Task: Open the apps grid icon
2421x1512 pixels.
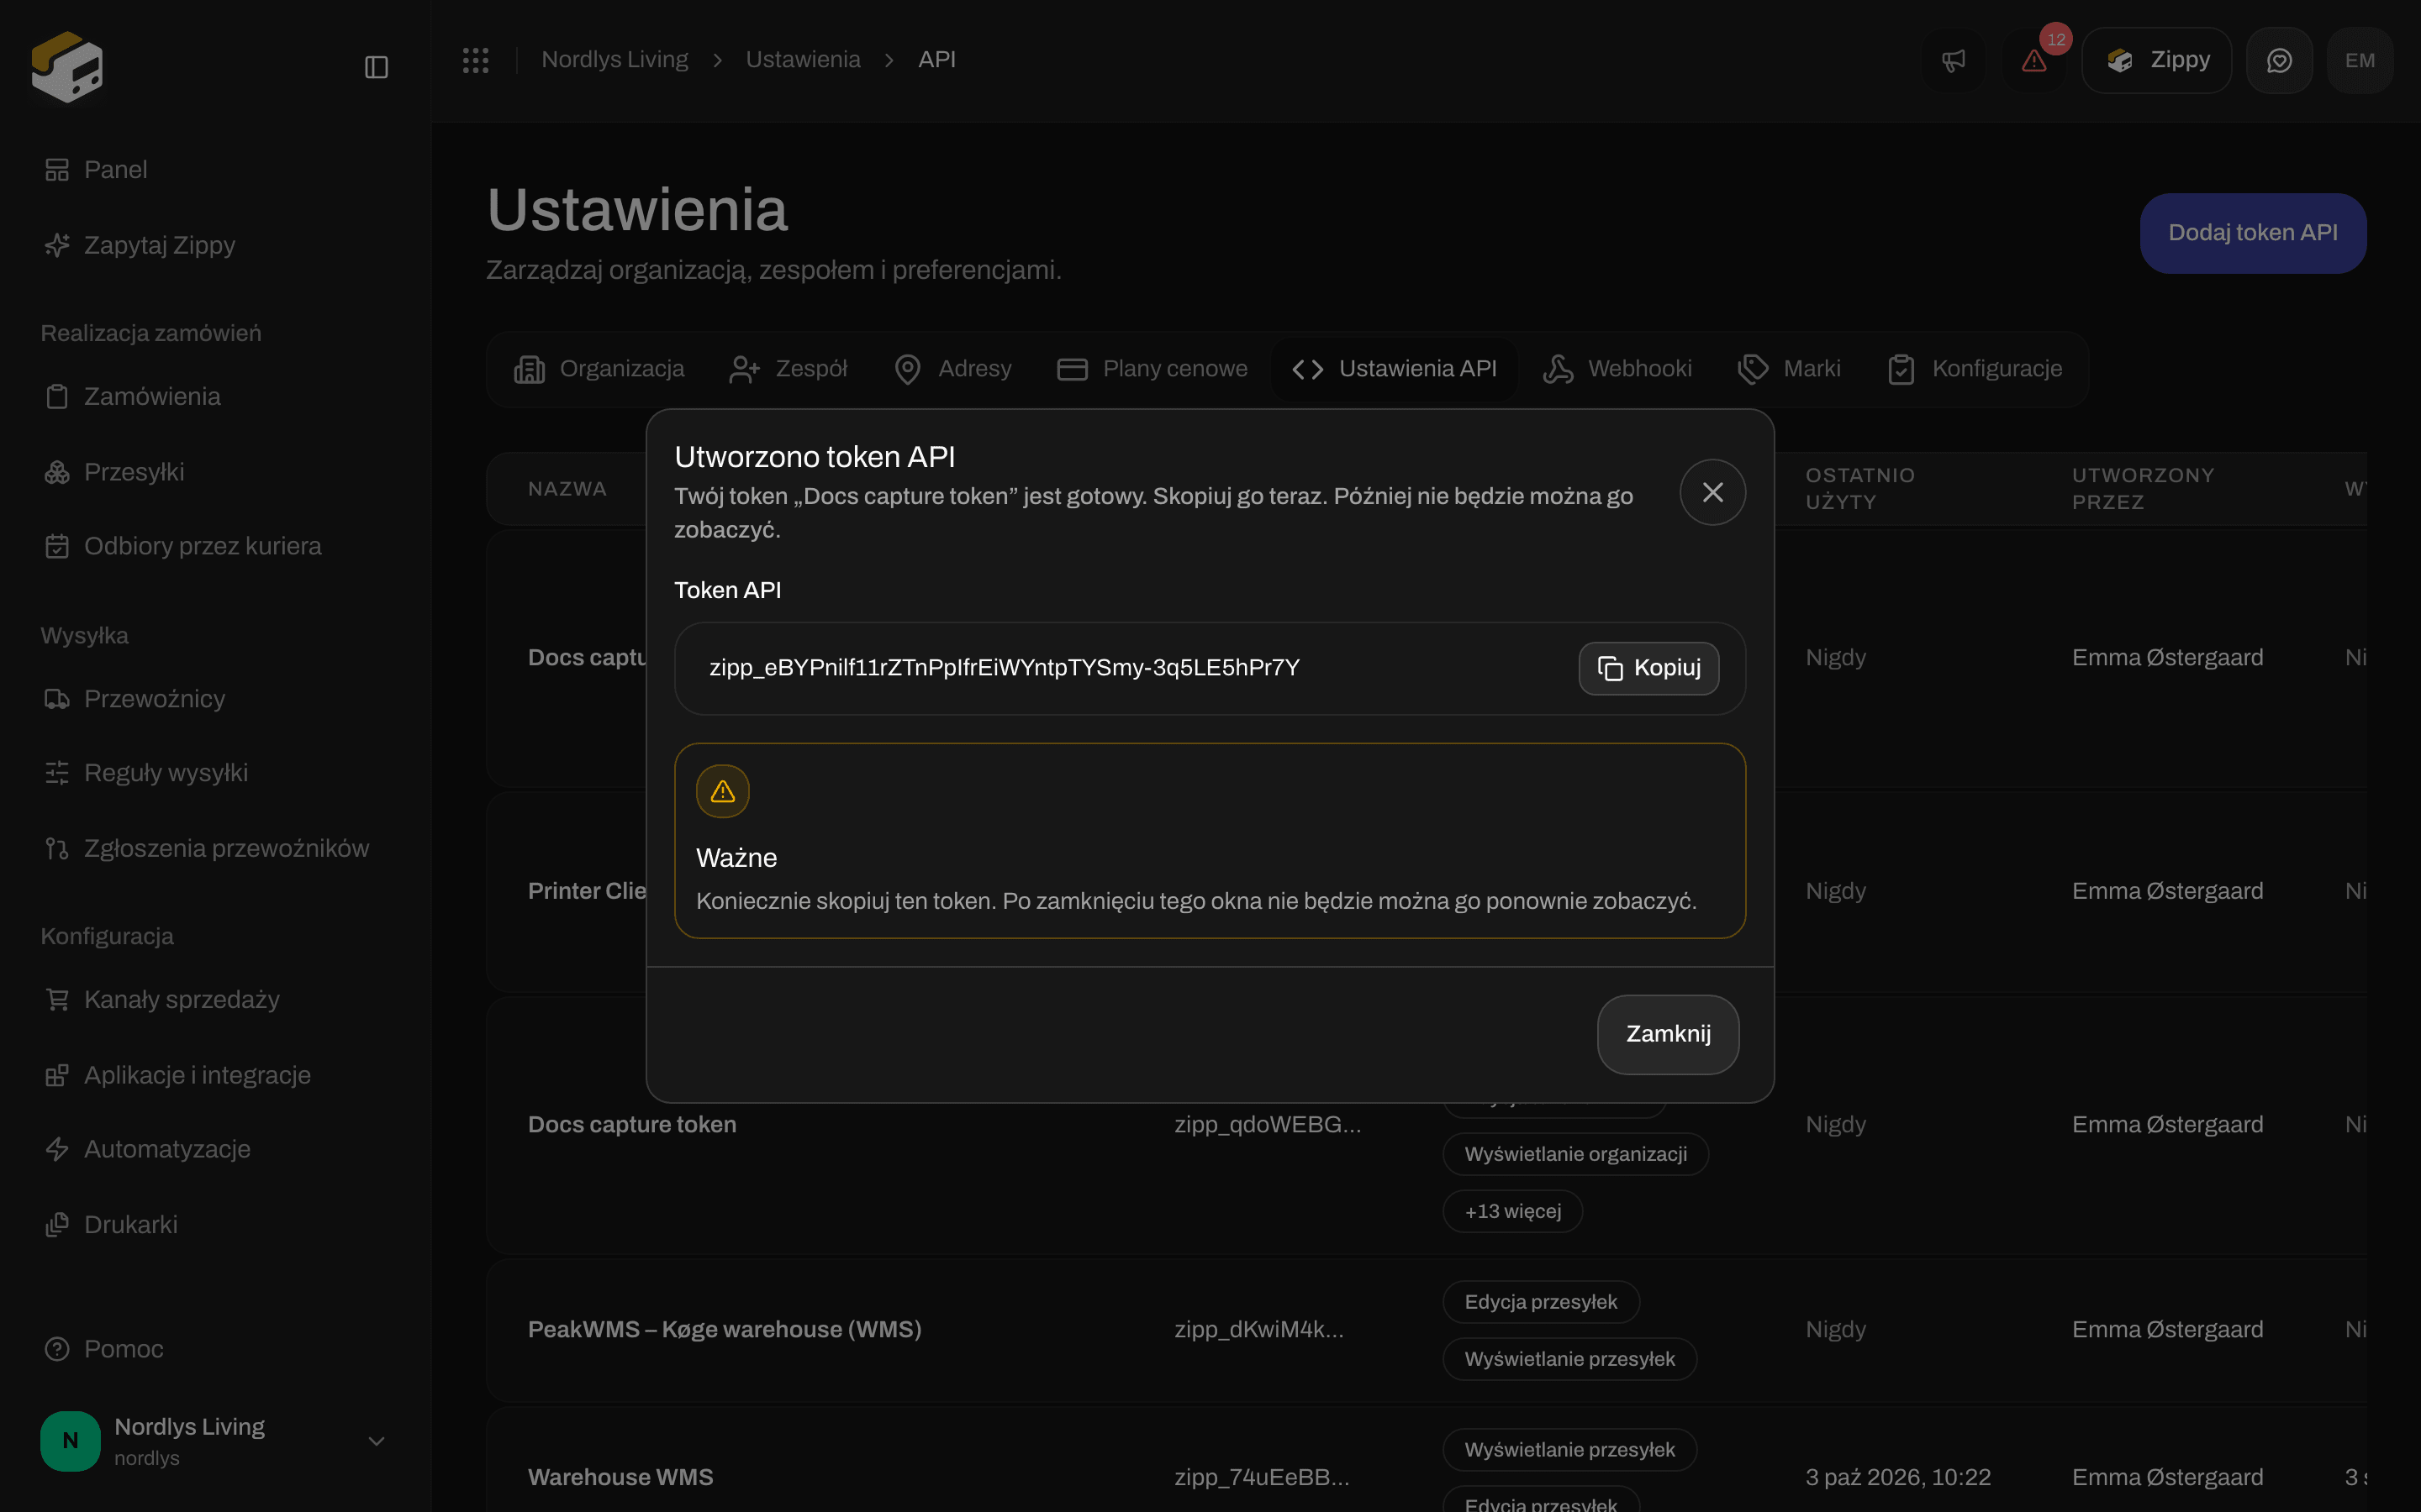Action: tap(476, 60)
